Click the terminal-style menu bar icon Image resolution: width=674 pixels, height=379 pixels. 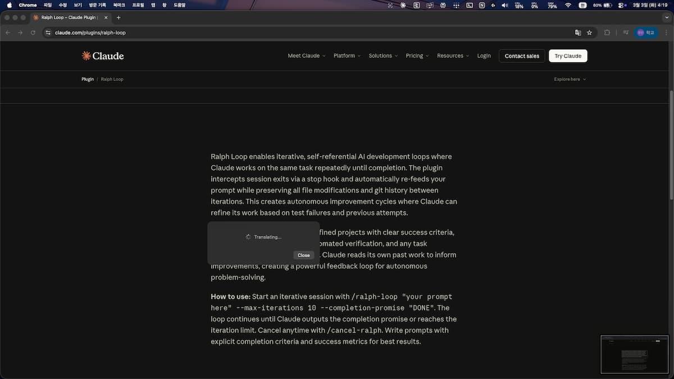pos(470,5)
